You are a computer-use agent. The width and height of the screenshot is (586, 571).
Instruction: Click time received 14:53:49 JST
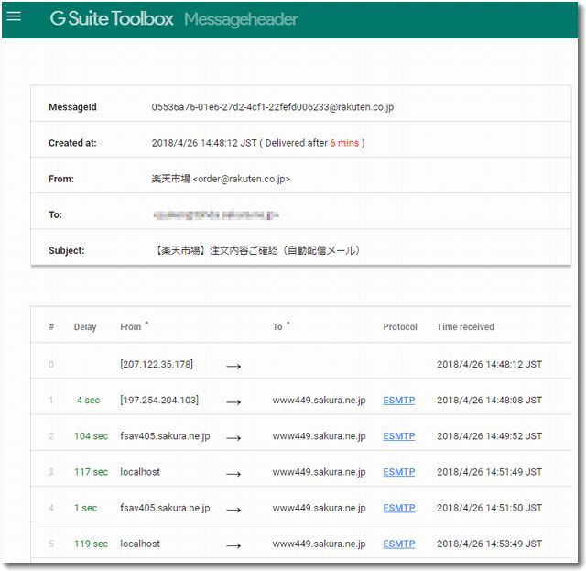click(x=489, y=544)
